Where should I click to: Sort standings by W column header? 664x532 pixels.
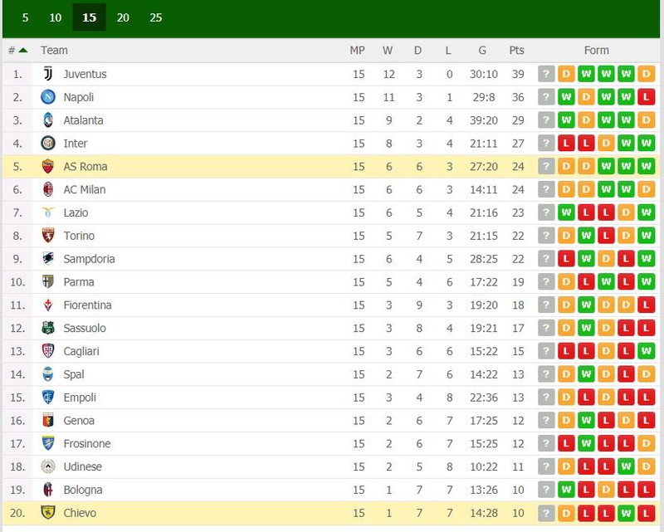388,51
